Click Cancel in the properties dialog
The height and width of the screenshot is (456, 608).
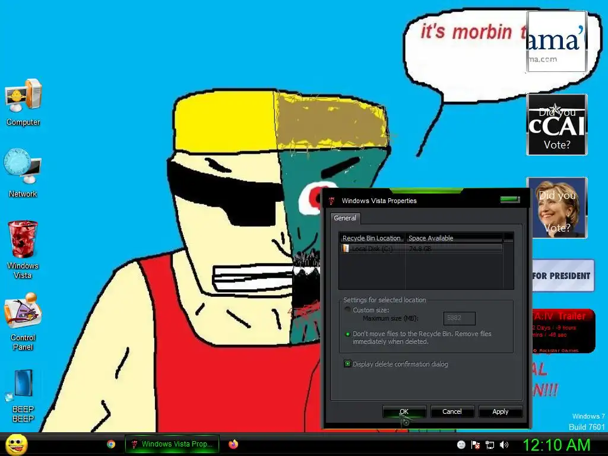tap(452, 411)
